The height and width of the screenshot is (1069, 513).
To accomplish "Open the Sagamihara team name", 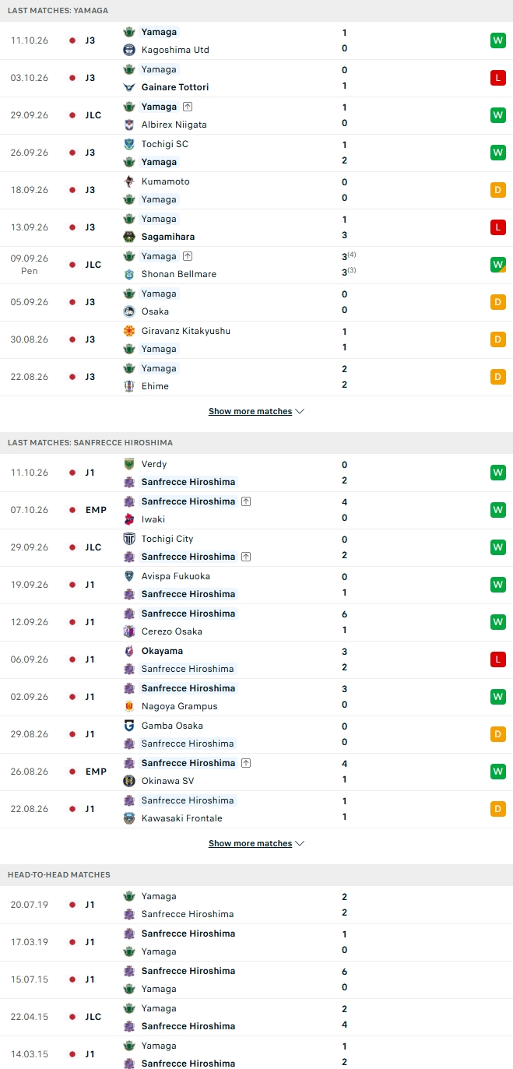I will [168, 237].
